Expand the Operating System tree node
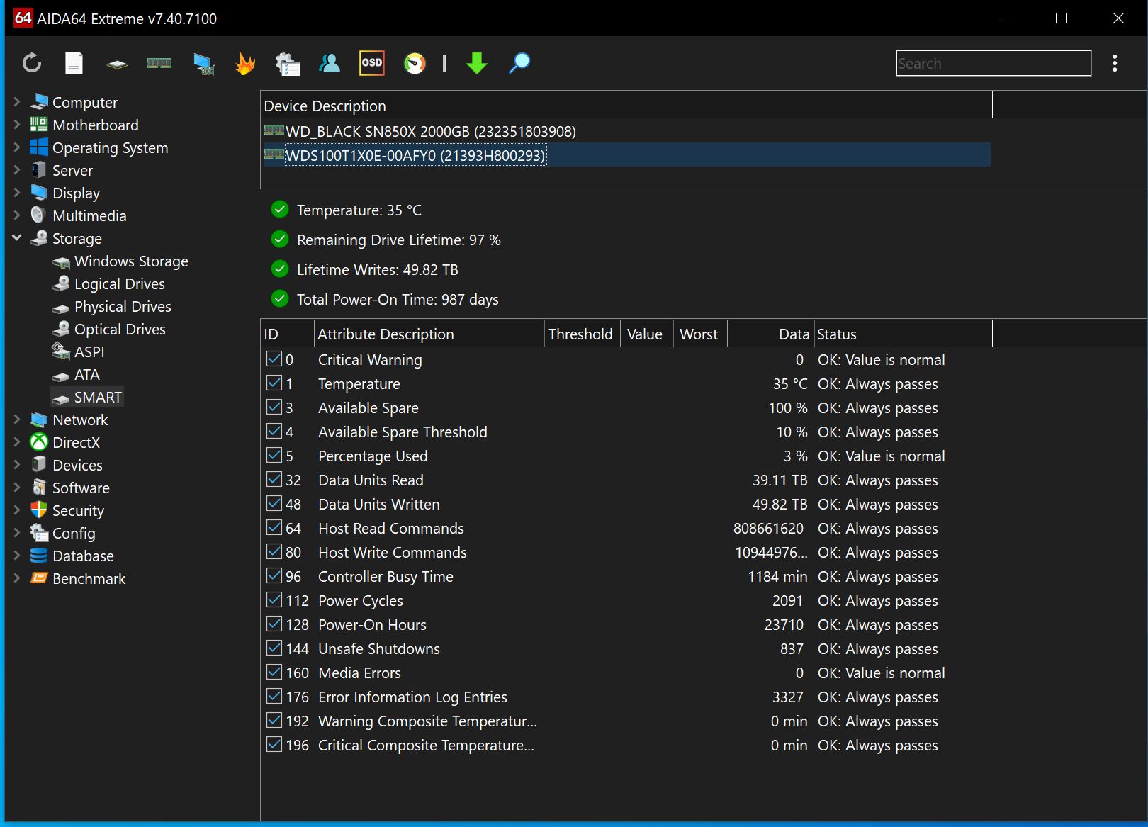 (17, 147)
